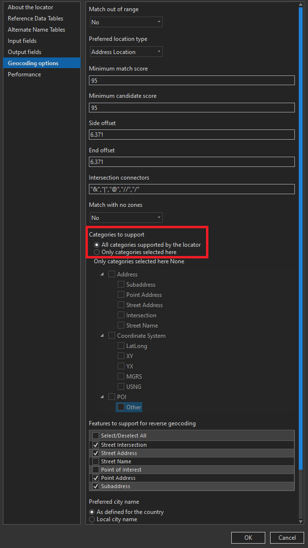Toggle the Select/Deselect All checkbox
308x548 pixels.
tap(96, 436)
